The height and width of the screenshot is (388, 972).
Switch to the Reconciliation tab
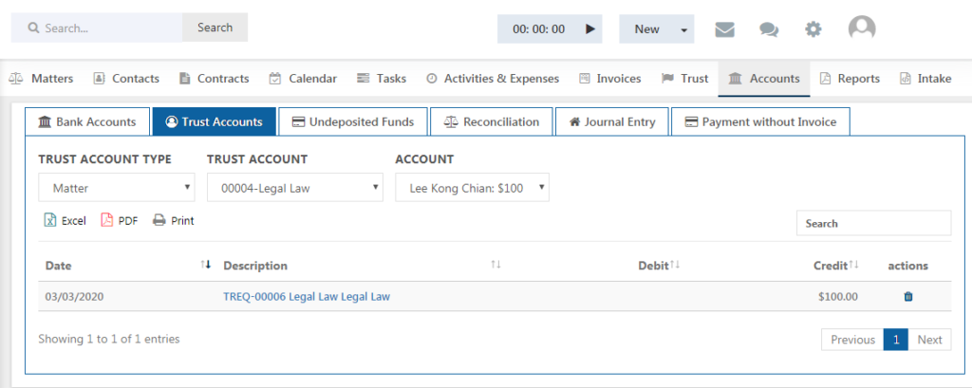tap(492, 122)
